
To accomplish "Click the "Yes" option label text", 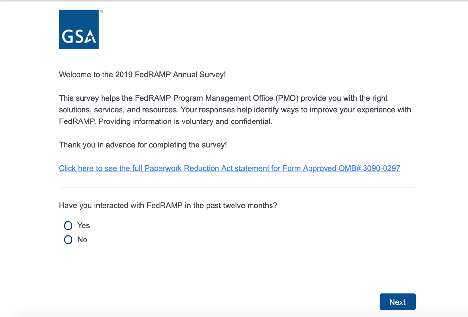I will coord(84,225).
